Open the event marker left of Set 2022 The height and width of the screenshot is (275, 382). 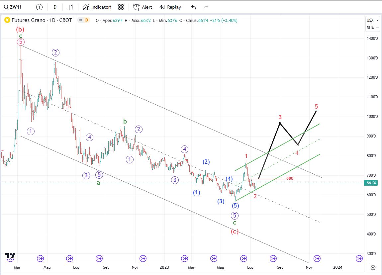99,259
